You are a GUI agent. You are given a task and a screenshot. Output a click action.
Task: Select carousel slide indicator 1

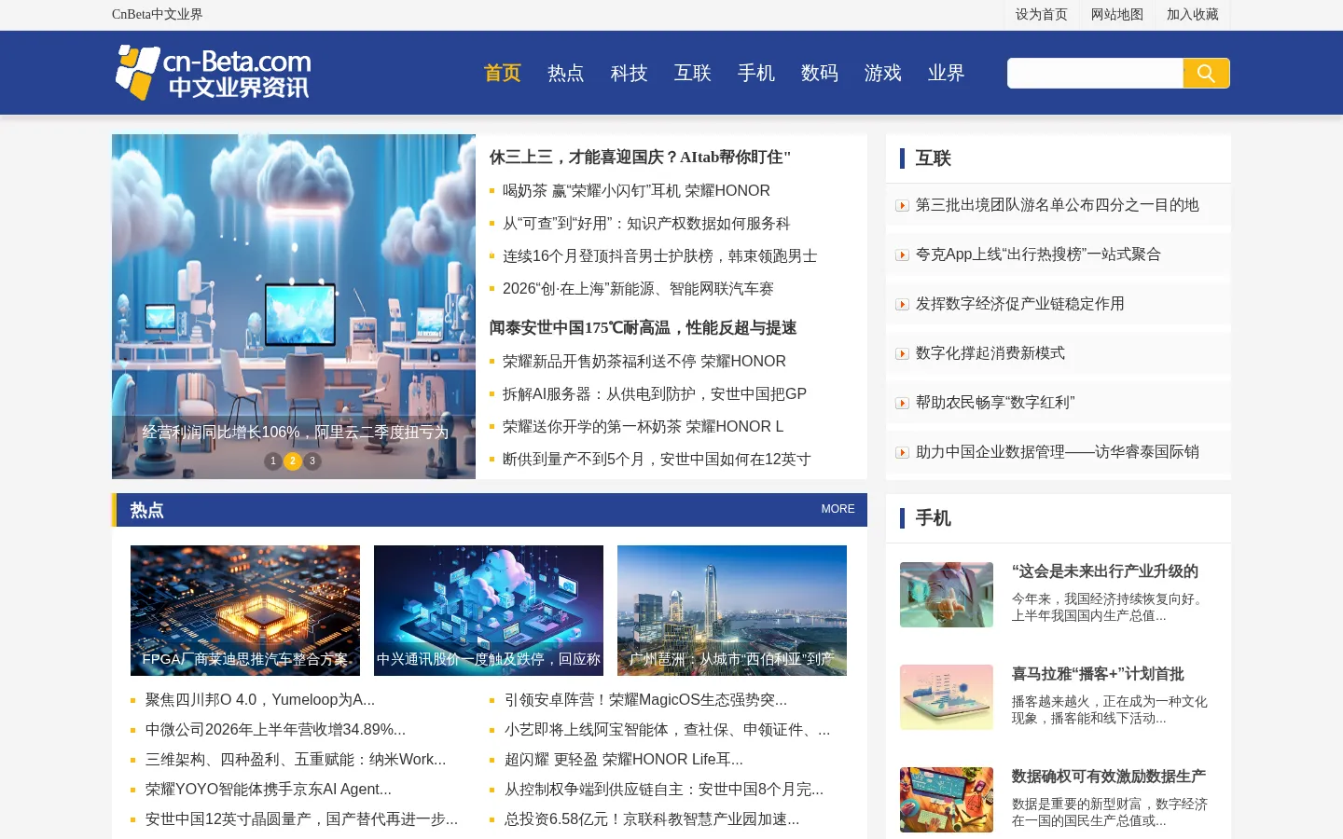tap(273, 461)
